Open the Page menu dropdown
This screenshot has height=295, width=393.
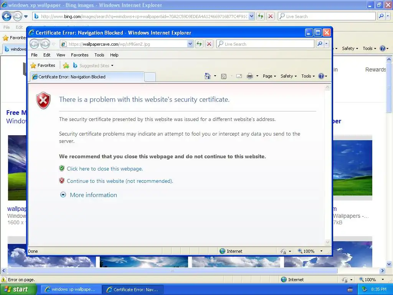(x=269, y=76)
